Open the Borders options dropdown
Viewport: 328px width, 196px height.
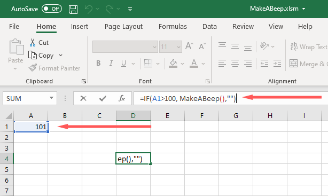click(158, 64)
